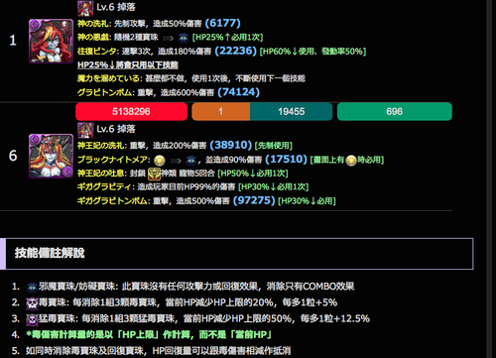
Task: Click the orange bar showing 1
Action: click(220, 111)
